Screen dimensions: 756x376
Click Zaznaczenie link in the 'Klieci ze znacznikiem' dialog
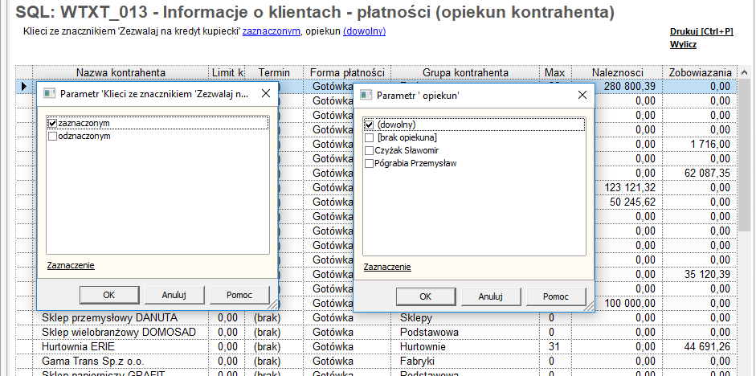pos(71,265)
